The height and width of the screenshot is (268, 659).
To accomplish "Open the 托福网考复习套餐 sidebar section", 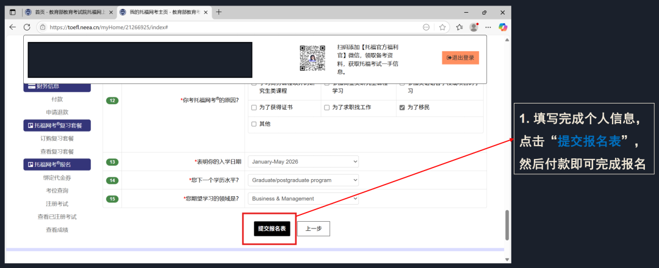I will pos(57,125).
